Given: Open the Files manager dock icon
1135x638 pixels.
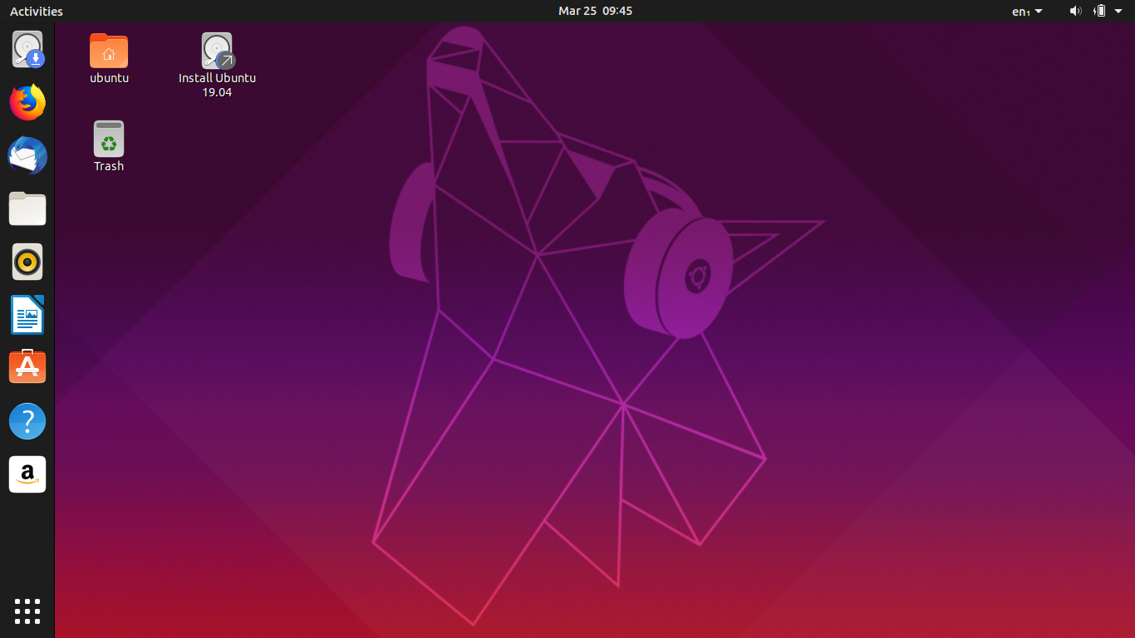Looking at the screenshot, I should pyautogui.click(x=27, y=209).
